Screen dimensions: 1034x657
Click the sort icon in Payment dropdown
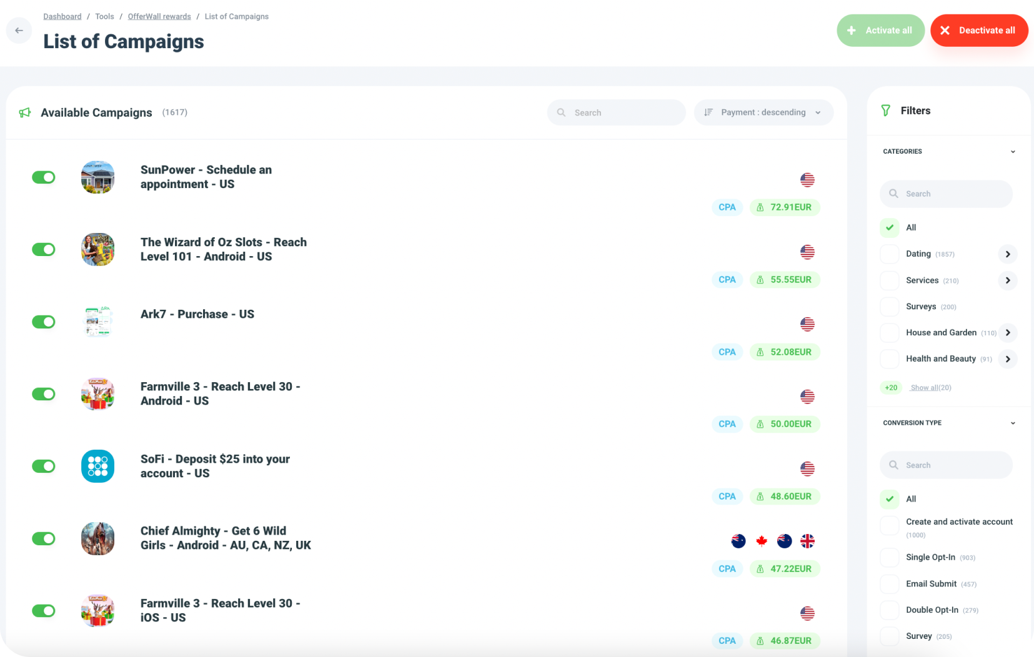708,112
